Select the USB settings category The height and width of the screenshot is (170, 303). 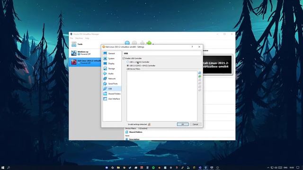pos(112,89)
